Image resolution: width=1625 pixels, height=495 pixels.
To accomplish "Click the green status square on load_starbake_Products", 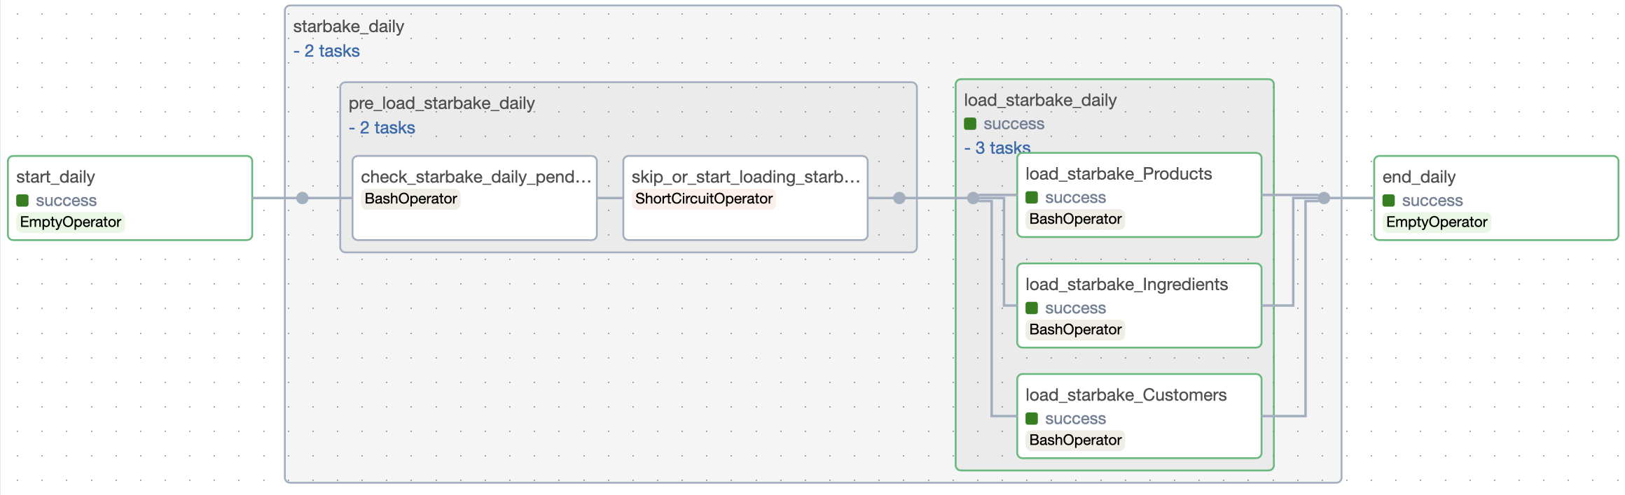I will point(1032,198).
